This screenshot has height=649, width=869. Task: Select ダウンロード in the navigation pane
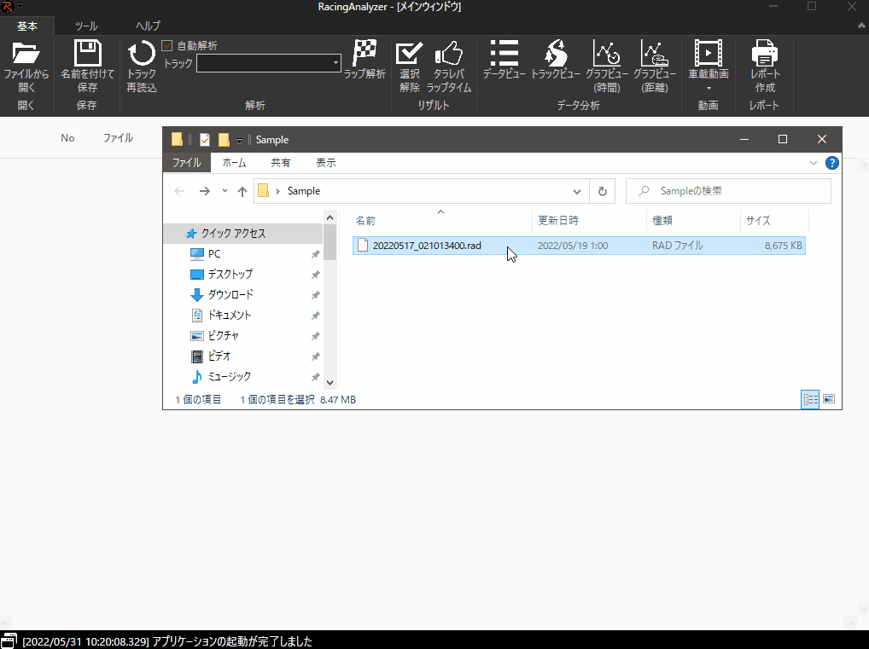tap(230, 295)
